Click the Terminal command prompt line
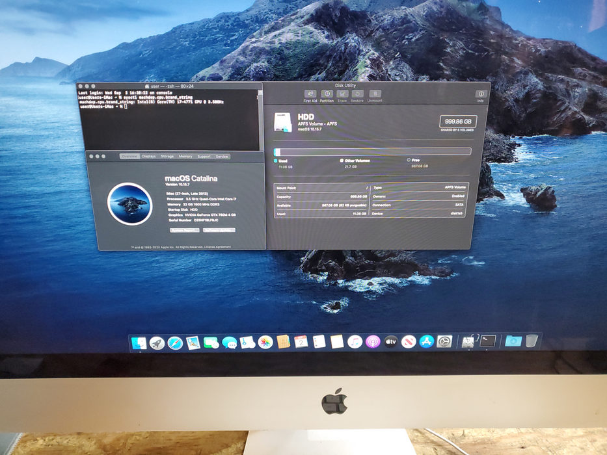Screen dimensions: 607x455 [103, 107]
